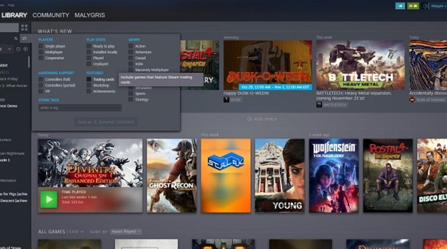
Task: Open the 'Happy DUSK-O-WEEN!' news title
Action: [x=246, y=93]
